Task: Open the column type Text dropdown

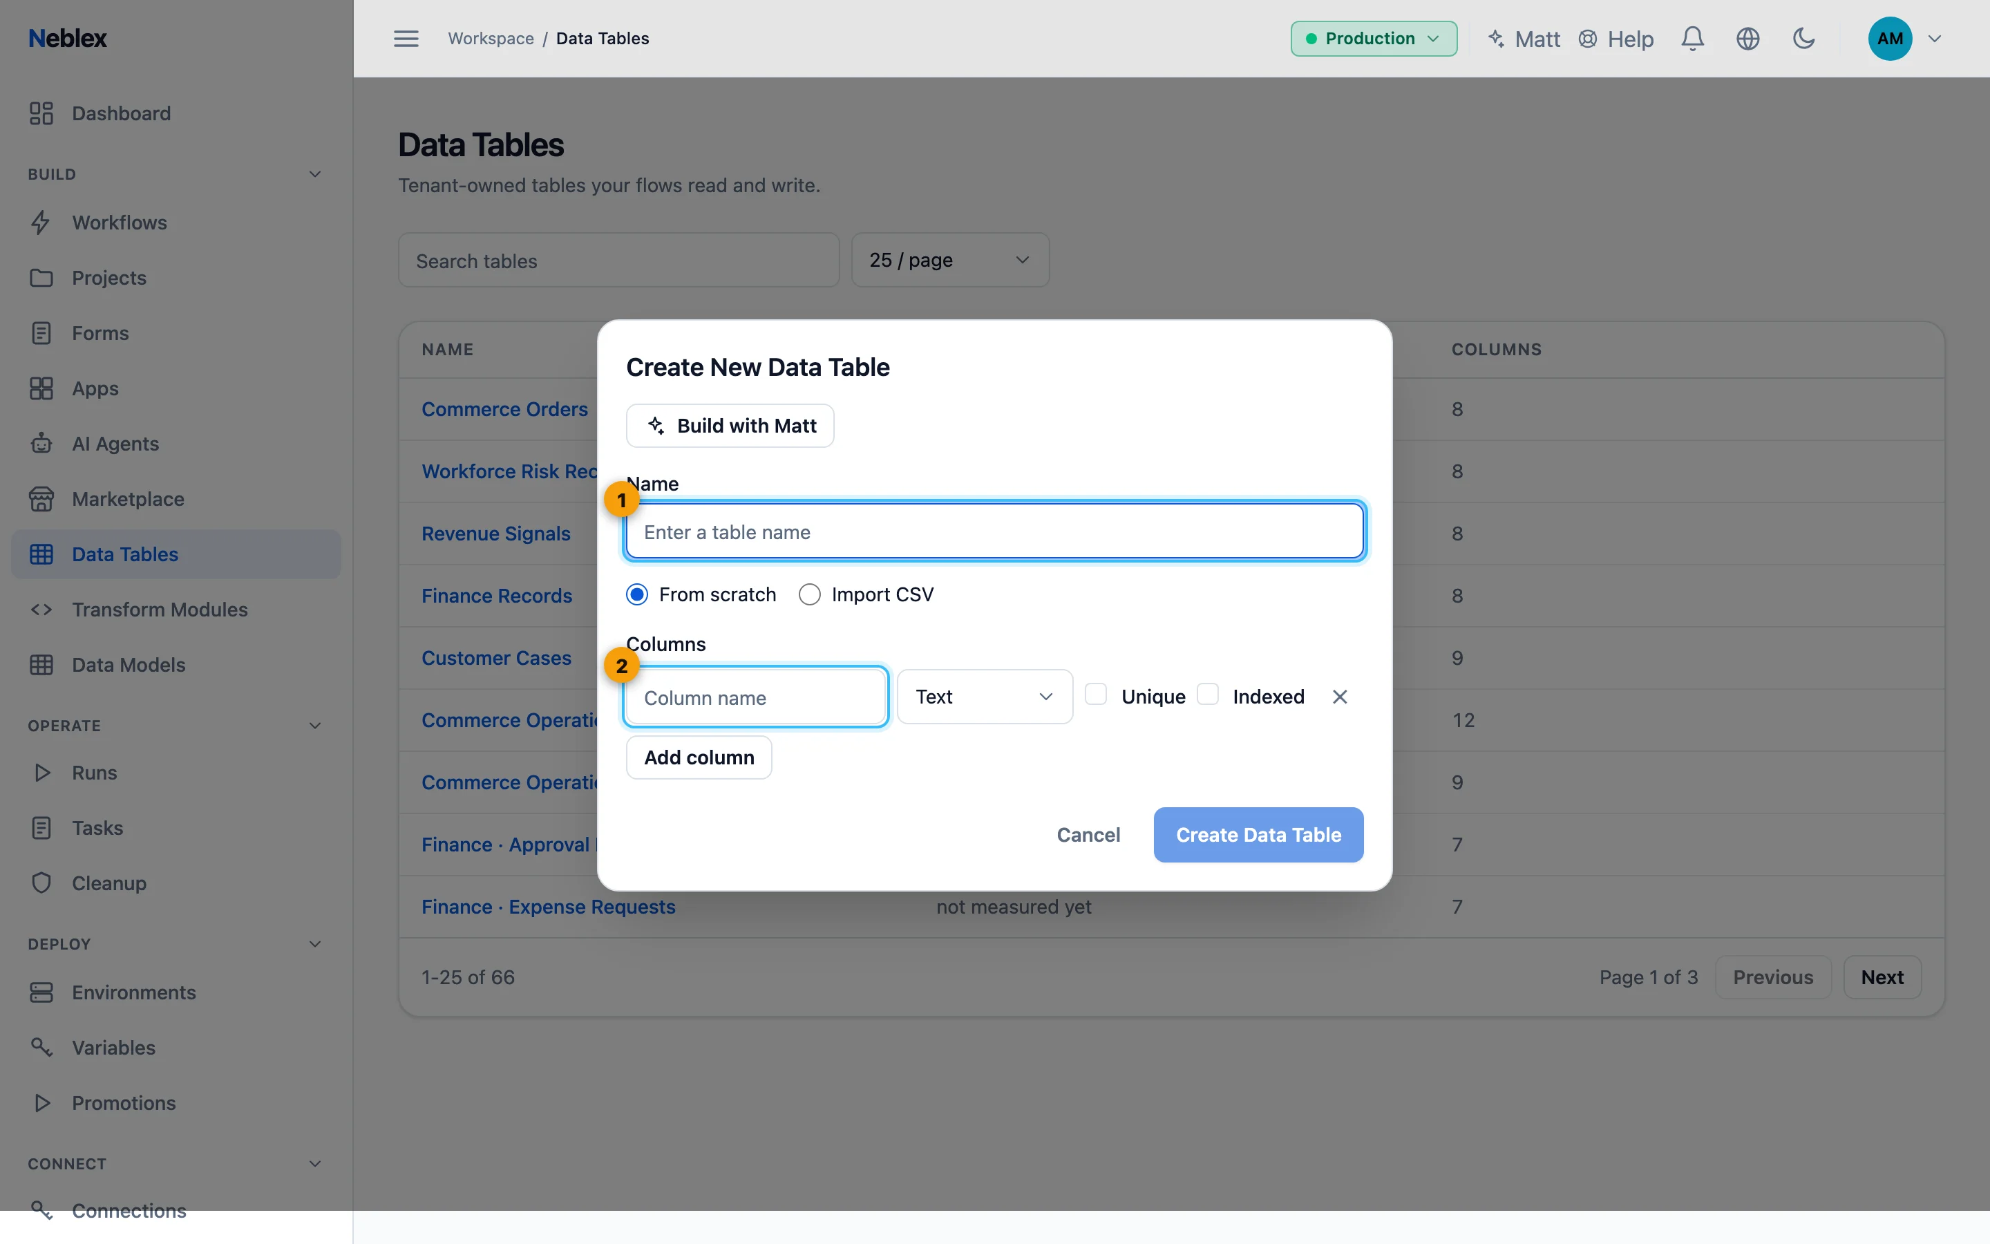Action: 985,697
